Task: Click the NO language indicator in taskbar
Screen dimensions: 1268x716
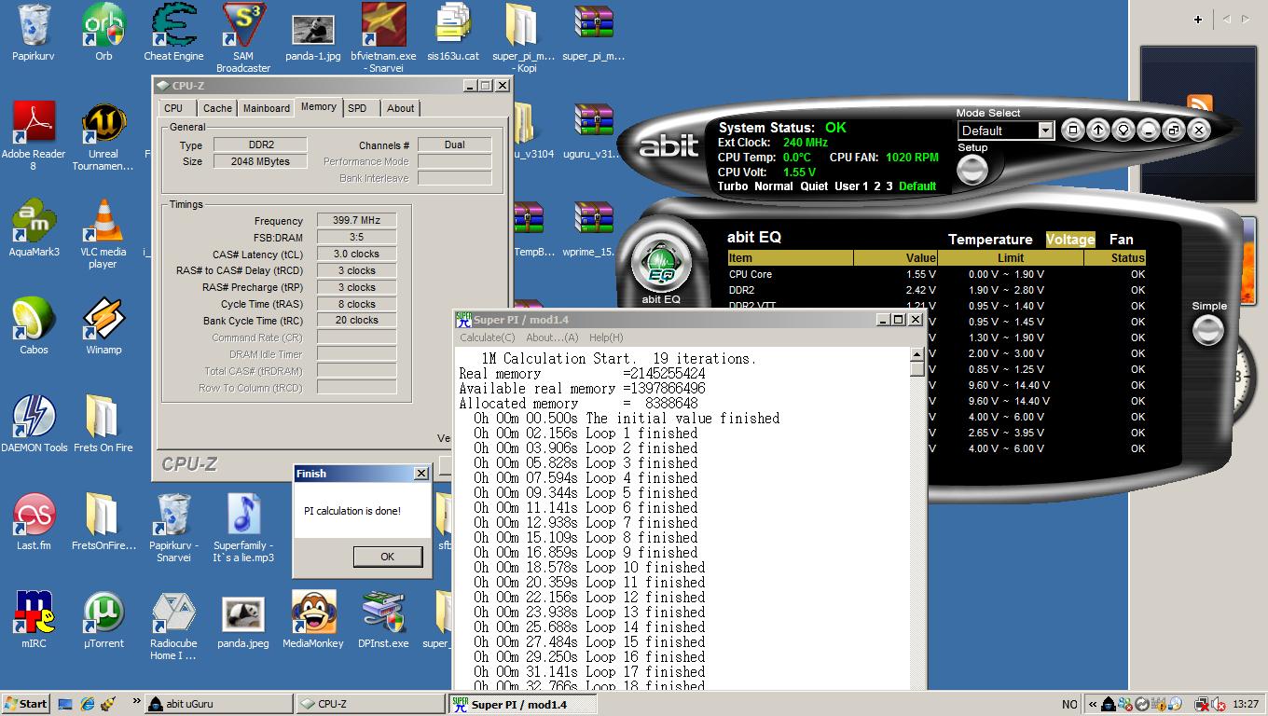Action: [1069, 704]
